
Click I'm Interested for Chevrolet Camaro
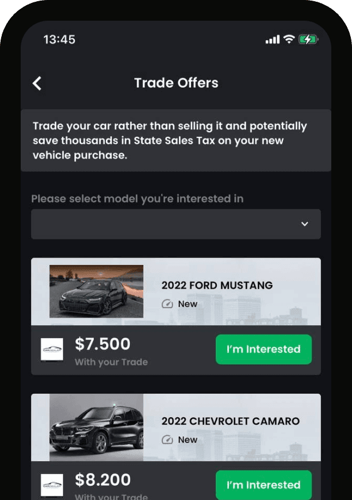click(x=263, y=484)
